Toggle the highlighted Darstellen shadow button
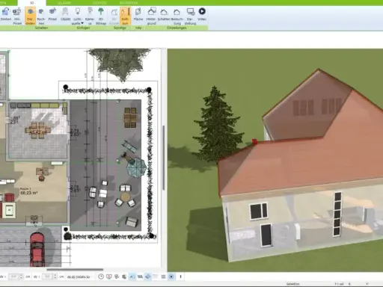Viewport: 383px width, 287px height. [30, 16]
